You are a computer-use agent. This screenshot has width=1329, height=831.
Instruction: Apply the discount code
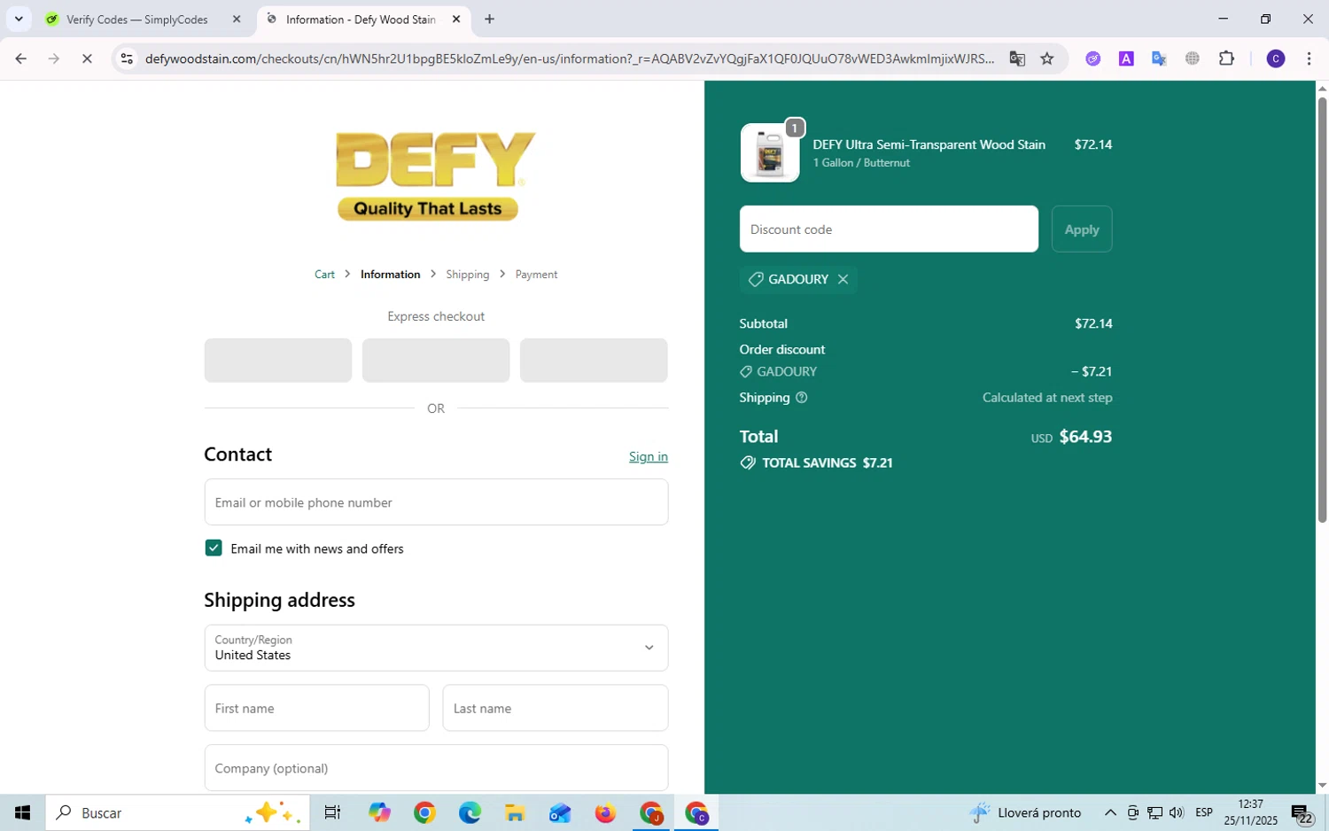(x=1082, y=229)
